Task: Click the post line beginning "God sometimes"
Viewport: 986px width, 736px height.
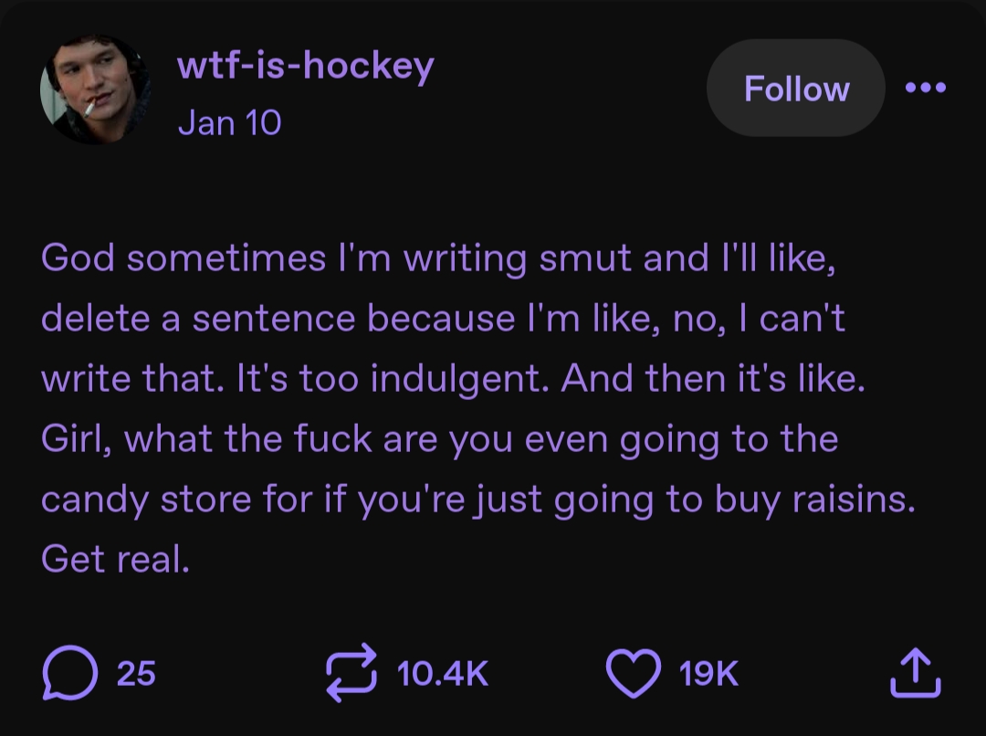Action: click(436, 259)
